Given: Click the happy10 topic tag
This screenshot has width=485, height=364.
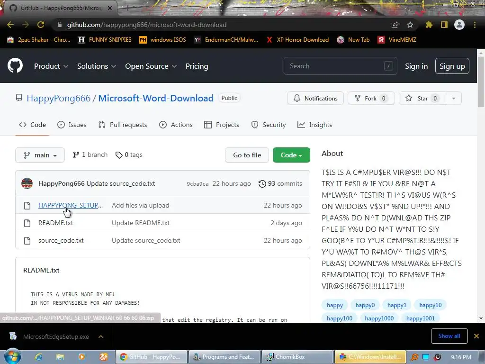Looking at the screenshot, I should [x=430, y=305].
